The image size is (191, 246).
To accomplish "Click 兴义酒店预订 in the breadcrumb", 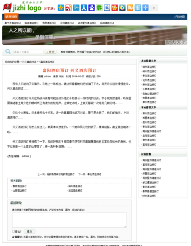I will [x=29, y=62].
